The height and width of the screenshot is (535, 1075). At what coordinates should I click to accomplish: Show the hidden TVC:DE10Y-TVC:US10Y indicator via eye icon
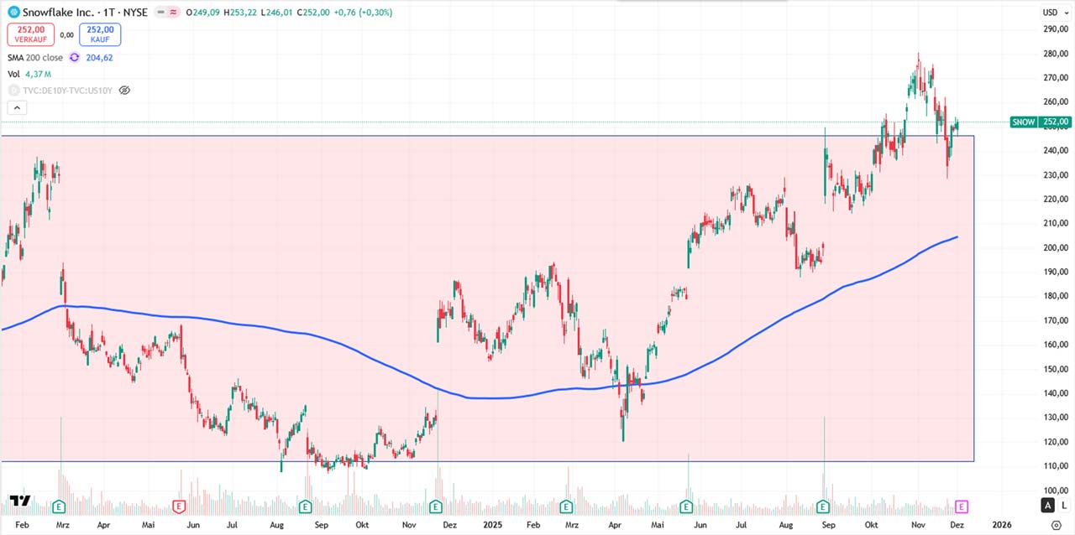124,90
